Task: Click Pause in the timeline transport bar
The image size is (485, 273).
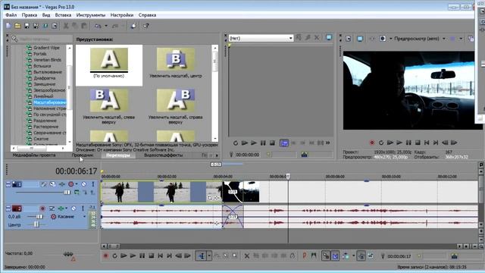Action: (142, 256)
